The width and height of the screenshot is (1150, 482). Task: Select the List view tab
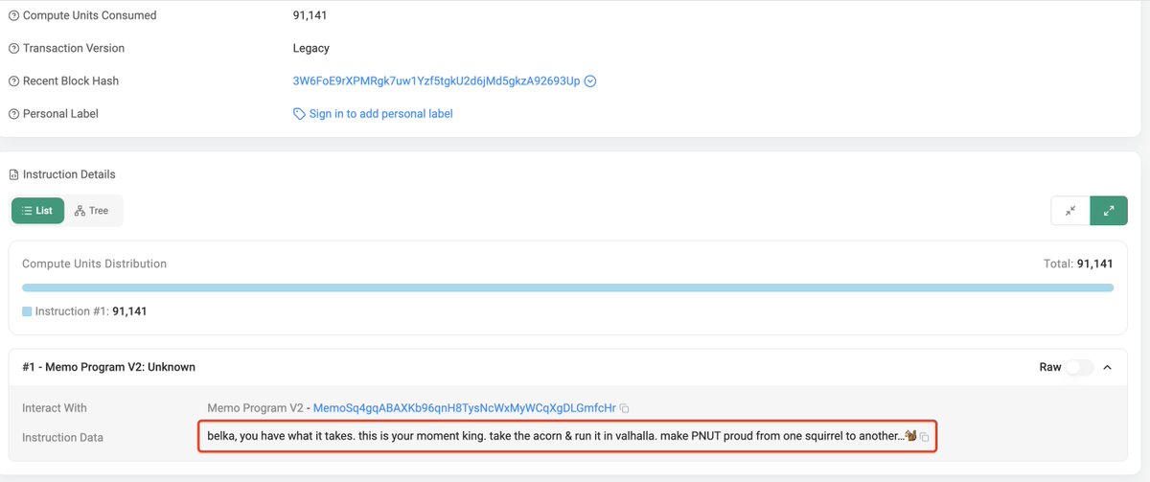click(x=37, y=211)
